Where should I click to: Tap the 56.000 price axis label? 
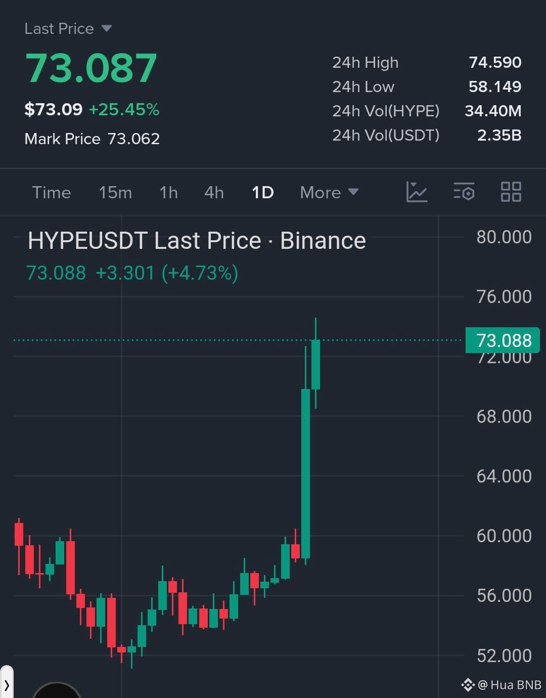504,595
